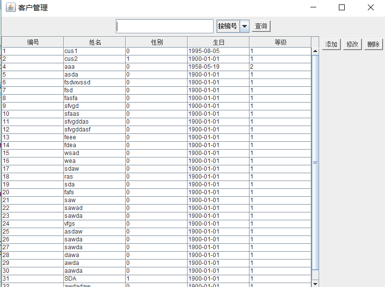Select the saw name cell

(x=94, y=200)
